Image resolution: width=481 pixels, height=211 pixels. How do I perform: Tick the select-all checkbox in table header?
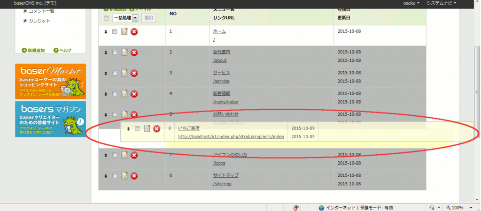pos(107,18)
